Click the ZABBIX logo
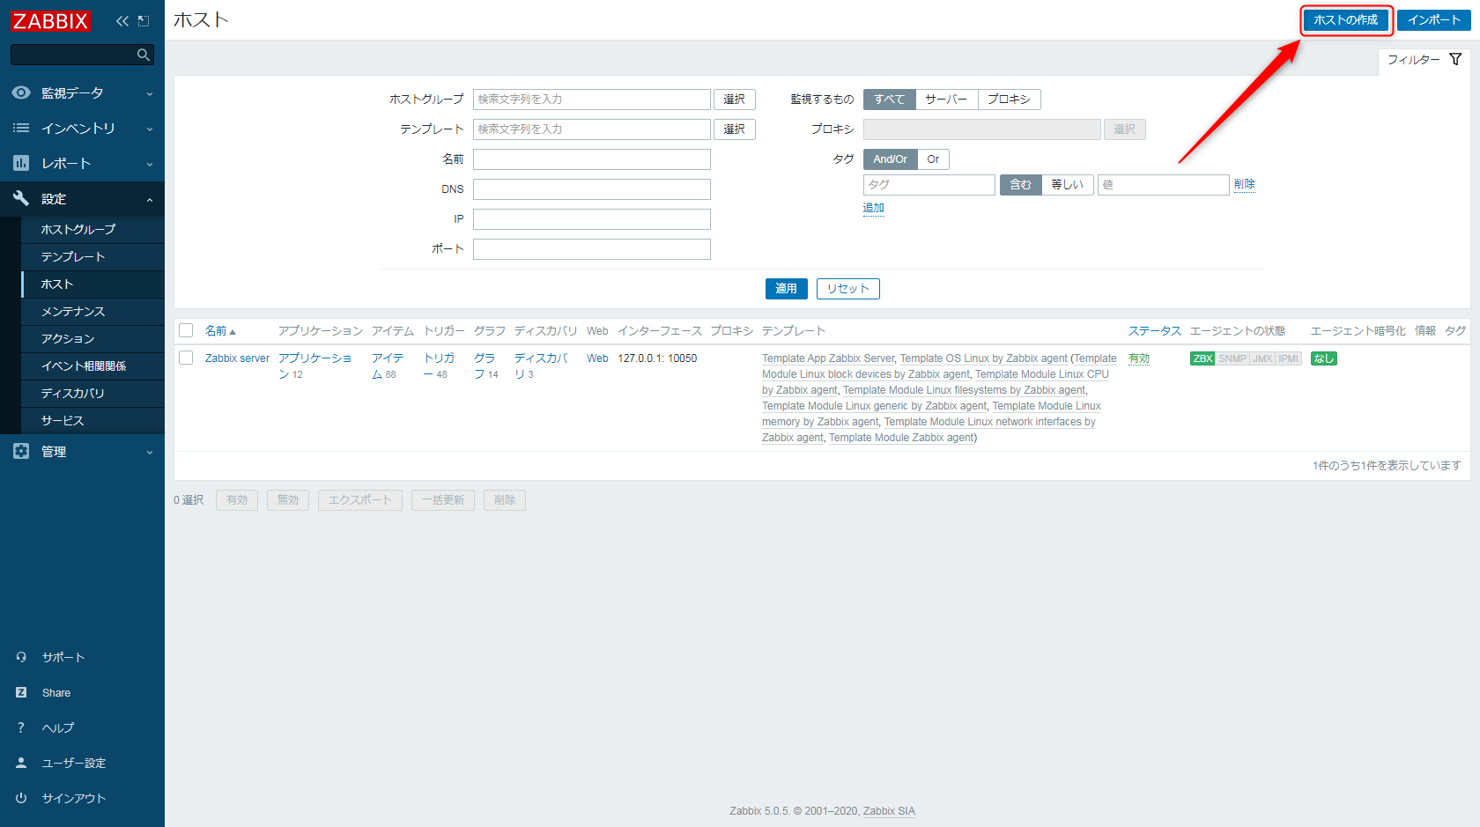The width and height of the screenshot is (1480, 827). pyautogui.click(x=50, y=20)
